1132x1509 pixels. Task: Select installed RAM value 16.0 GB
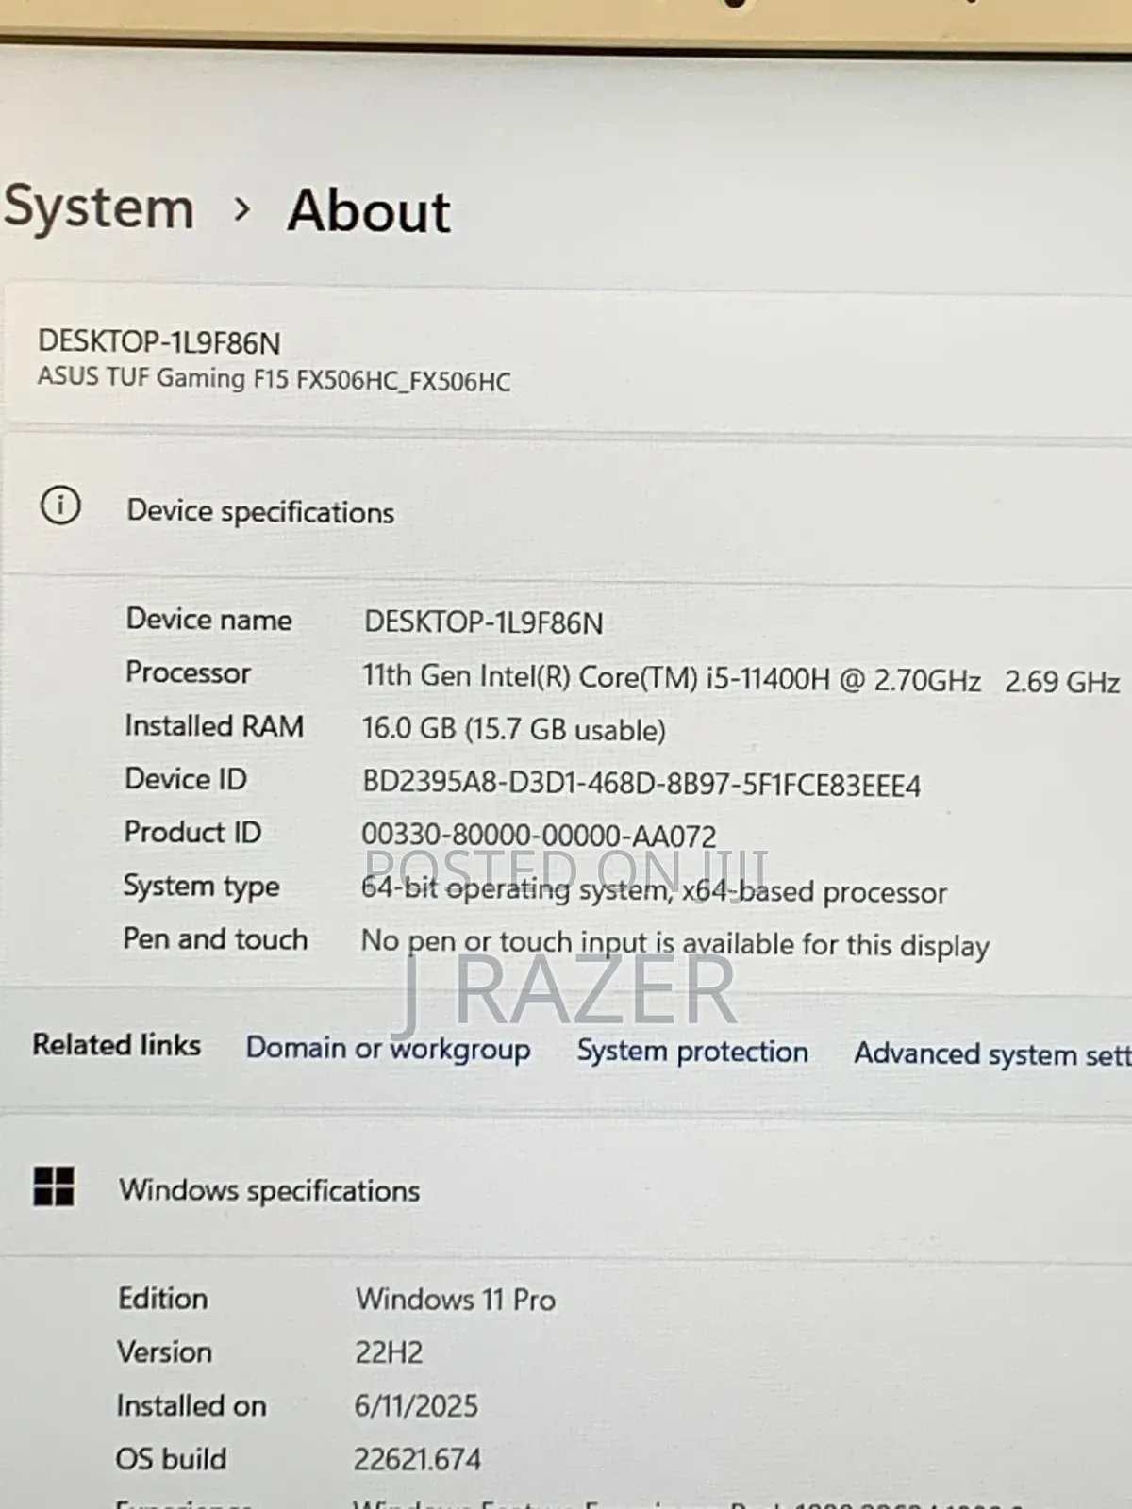[x=514, y=729]
